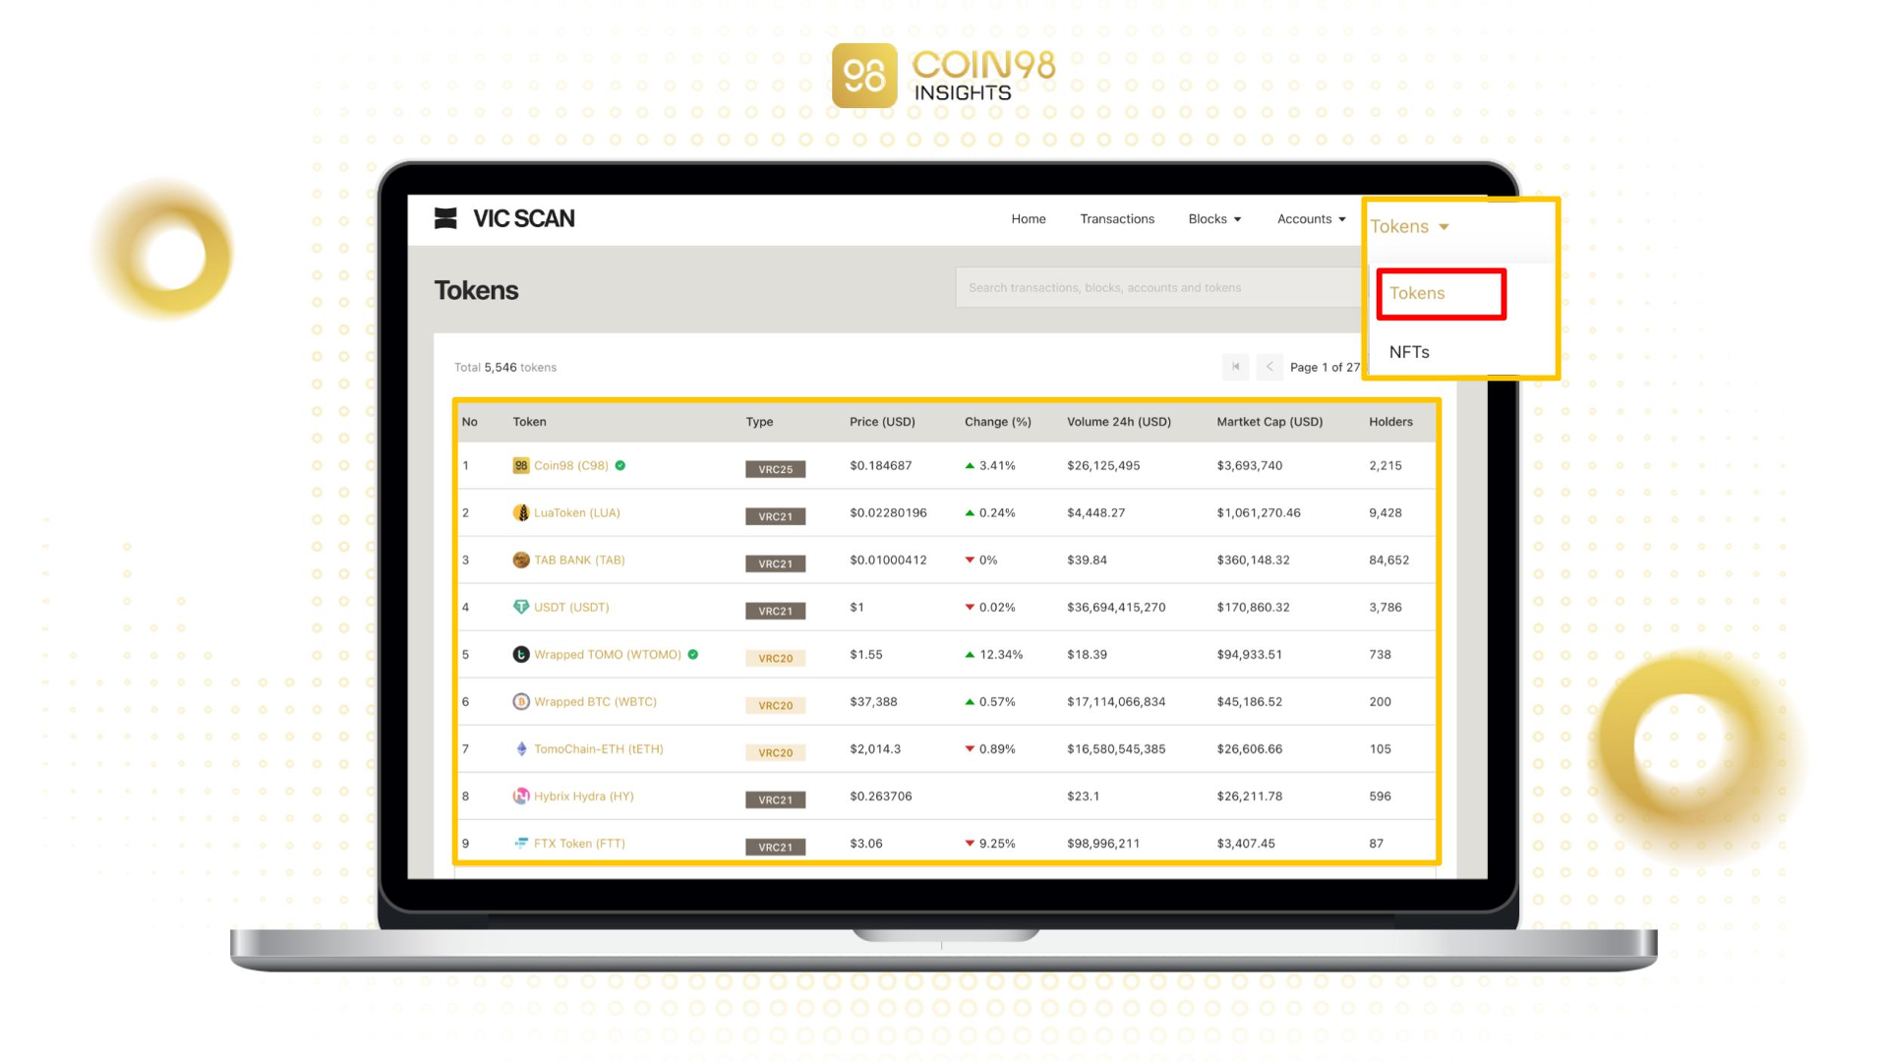The height and width of the screenshot is (1062, 1888).
Task: Expand the Blocks dropdown menu
Action: point(1214,219)
